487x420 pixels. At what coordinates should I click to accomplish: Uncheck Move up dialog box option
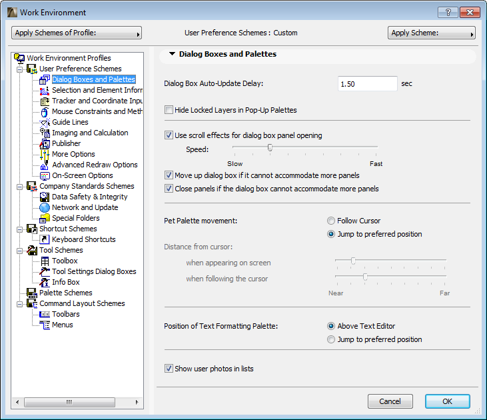click(169, 175)
